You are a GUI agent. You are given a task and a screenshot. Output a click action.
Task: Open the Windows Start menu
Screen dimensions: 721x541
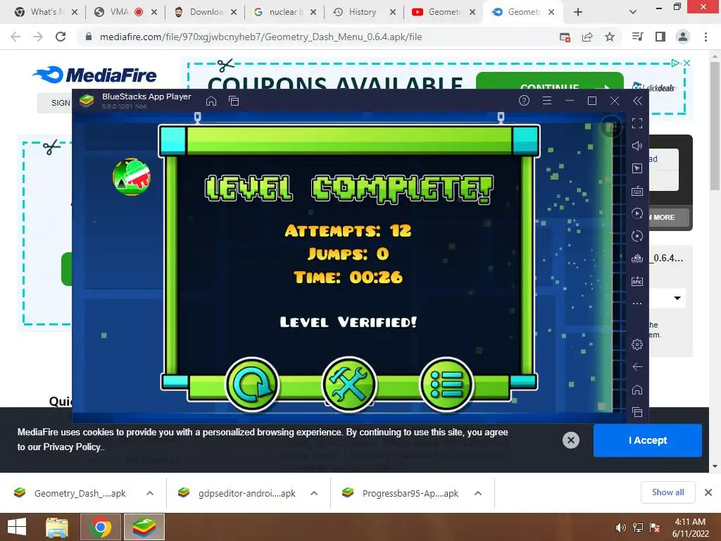coord(17,527)
